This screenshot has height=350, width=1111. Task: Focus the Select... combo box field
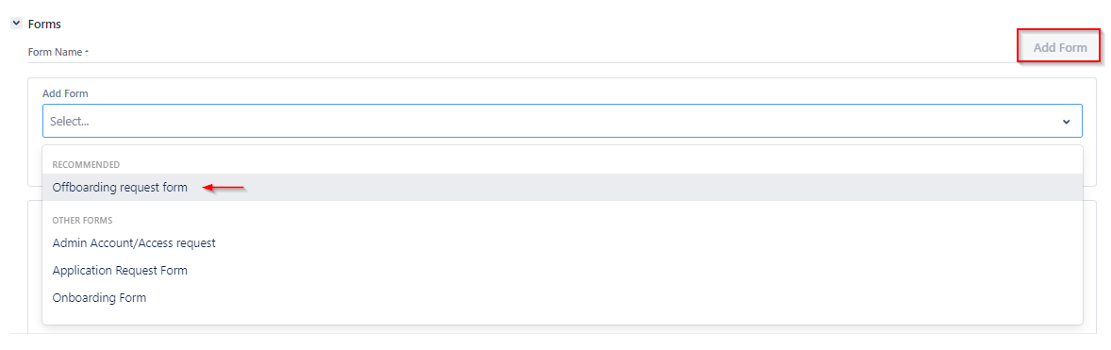click(x=562, y=121)
